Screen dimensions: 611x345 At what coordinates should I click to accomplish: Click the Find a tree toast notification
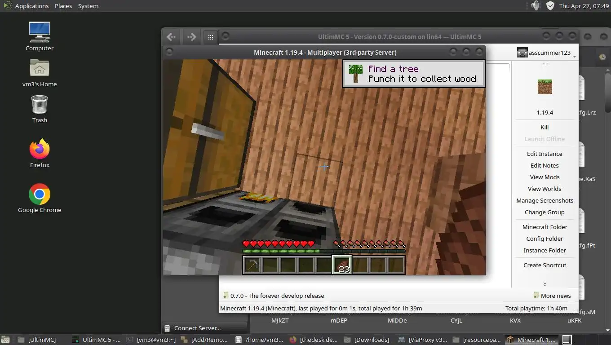[413, 73]
